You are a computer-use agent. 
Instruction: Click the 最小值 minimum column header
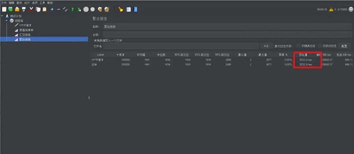click(242, 55)
